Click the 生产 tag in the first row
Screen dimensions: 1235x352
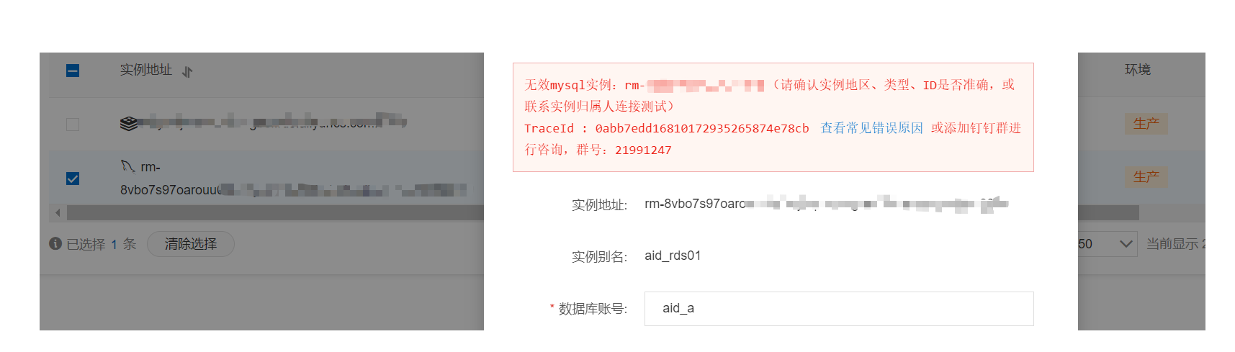click(x=1146, y=124)
